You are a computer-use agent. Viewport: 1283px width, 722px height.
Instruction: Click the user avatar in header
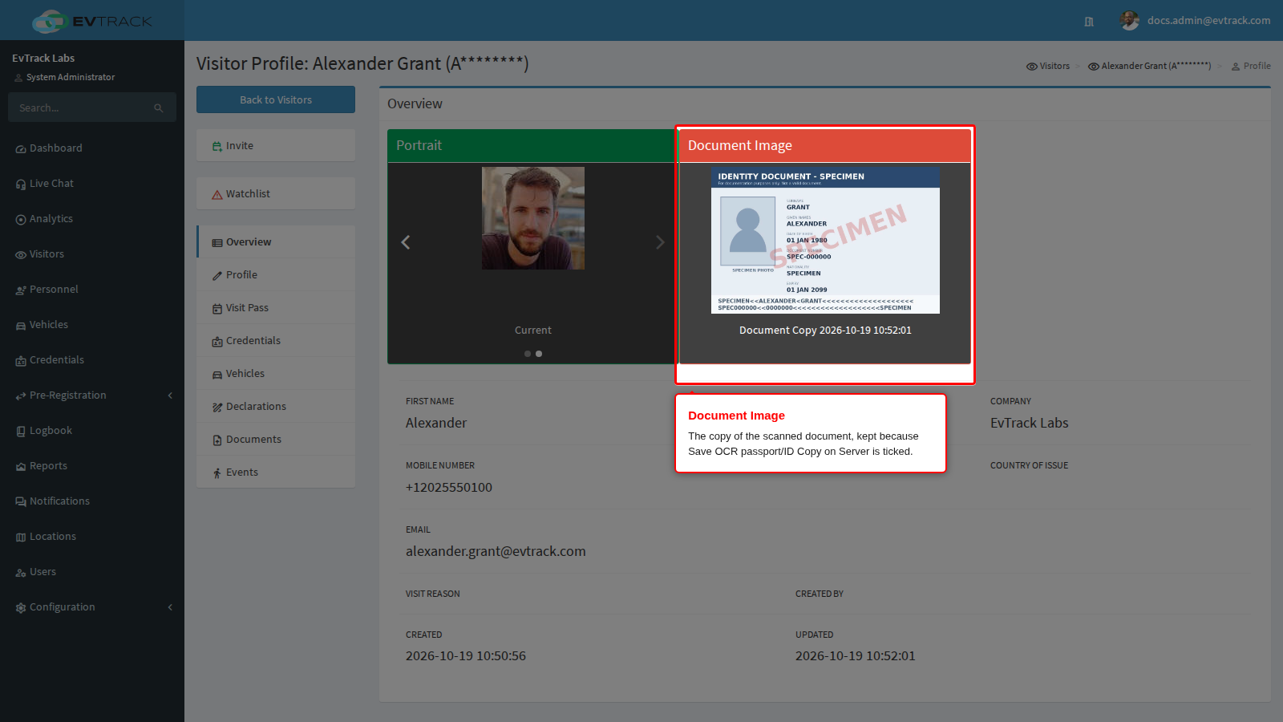[x=1130, y=21]
